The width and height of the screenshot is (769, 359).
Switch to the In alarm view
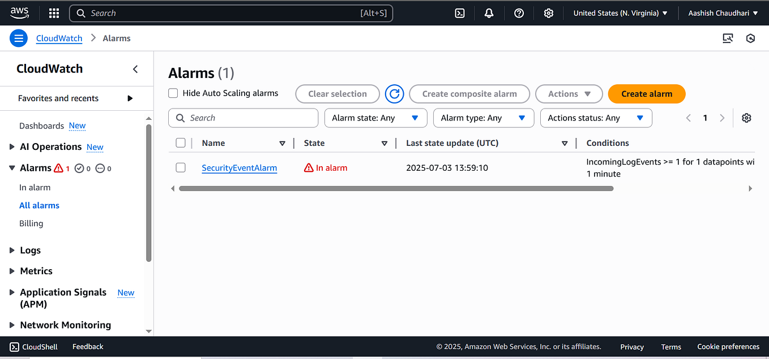pyautogui.click(x=35, y=187)
